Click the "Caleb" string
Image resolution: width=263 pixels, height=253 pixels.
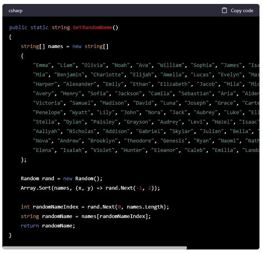(195, 150)
